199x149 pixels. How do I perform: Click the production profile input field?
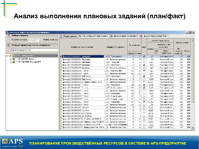click(35, 50)
